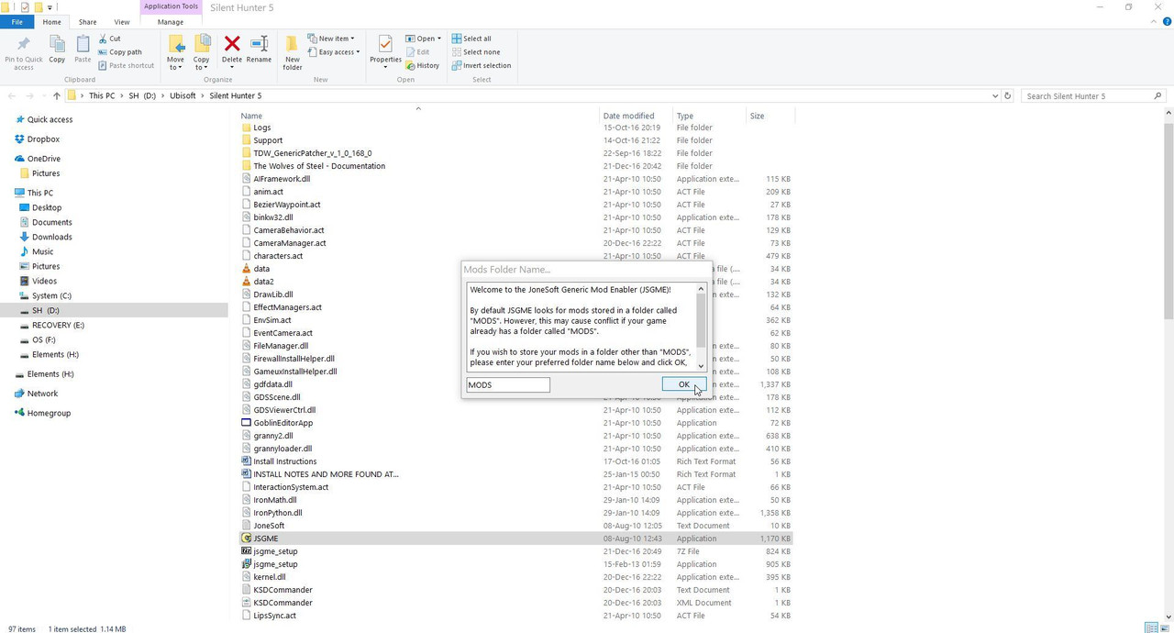Go up one folder level arrow

coord(57,95)
